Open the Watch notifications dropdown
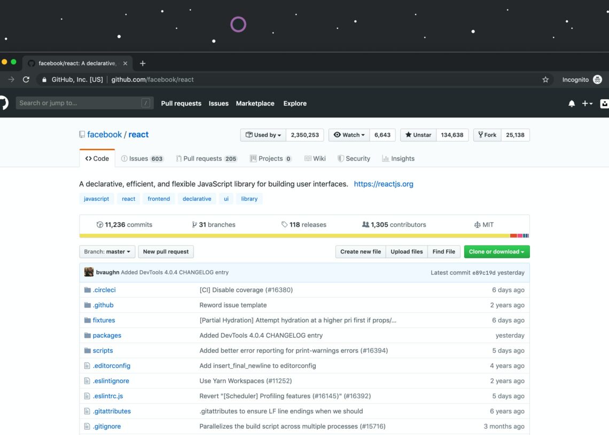The image size is (609, 435). tap(349, 135)
